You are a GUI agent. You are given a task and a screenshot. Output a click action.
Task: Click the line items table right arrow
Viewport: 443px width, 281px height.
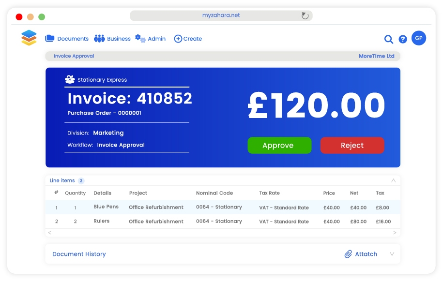(395, 233)
